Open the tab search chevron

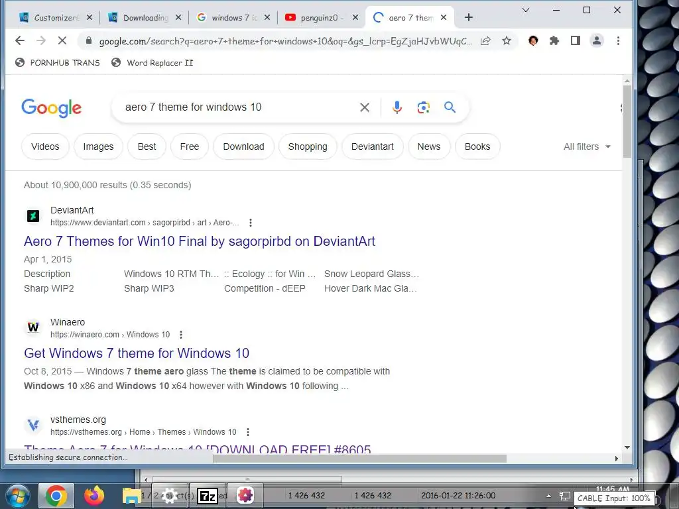pyautogui.click(x=526, y=10)
